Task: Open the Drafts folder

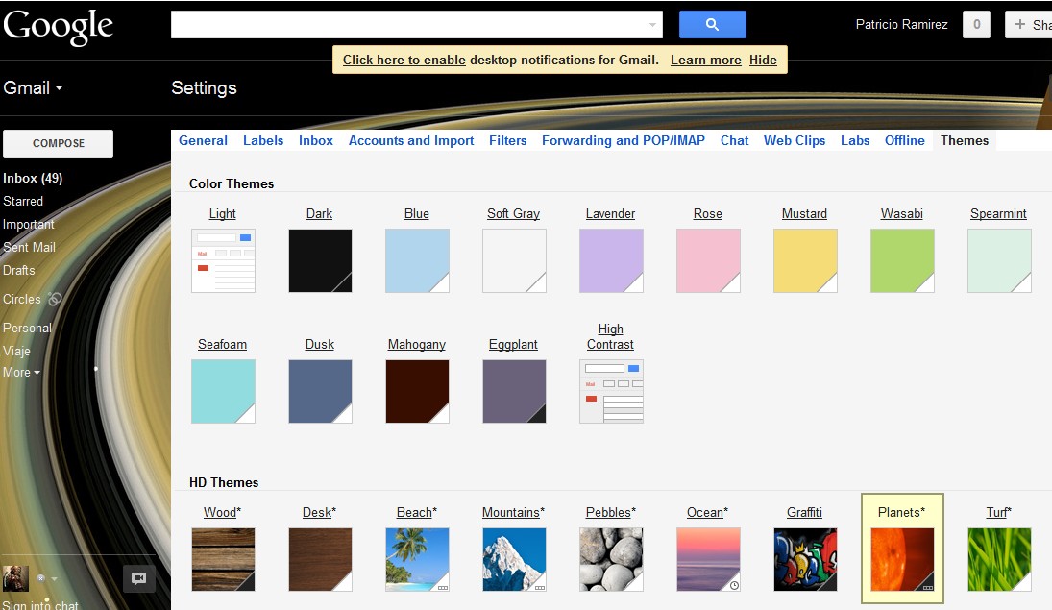Action: tap(19, 270)
